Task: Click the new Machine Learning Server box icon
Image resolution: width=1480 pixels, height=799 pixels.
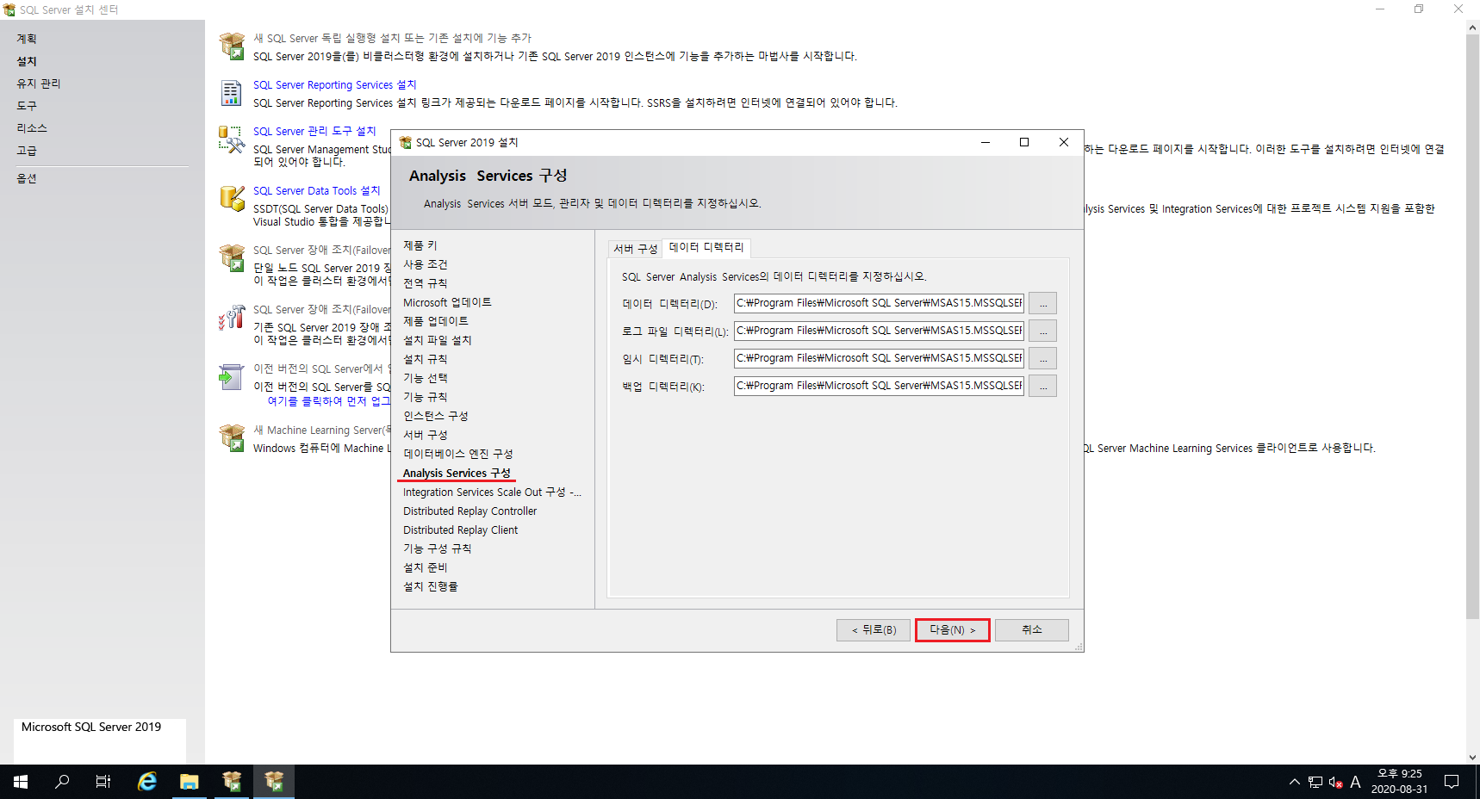Action: [x=232, y=438]
